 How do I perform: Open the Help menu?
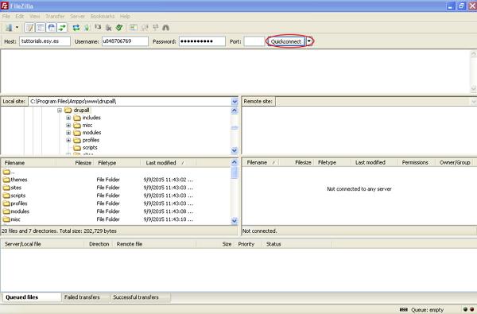point(125,17)
